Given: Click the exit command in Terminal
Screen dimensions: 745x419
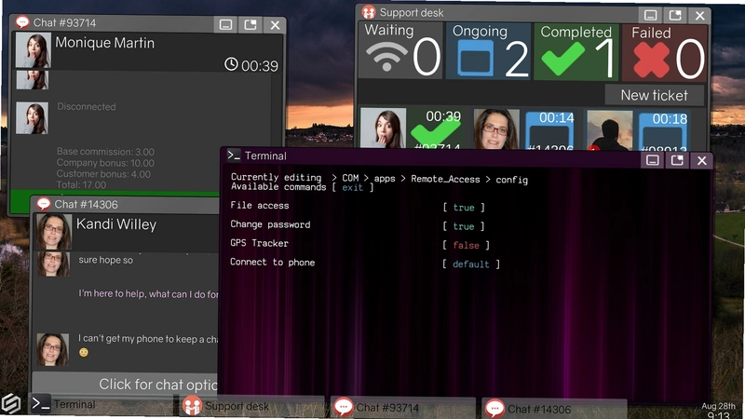Looking at the screenshot, I should 353,188.
